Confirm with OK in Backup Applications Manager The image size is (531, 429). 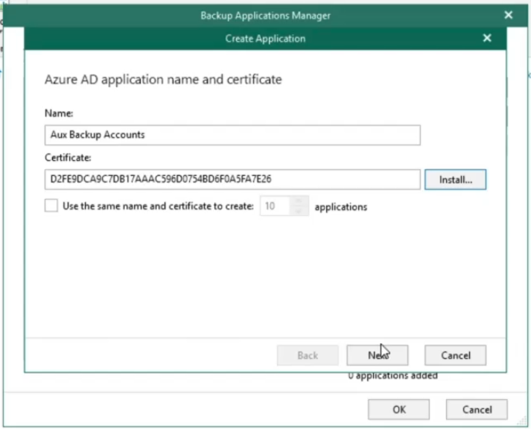tap(398, 410)
